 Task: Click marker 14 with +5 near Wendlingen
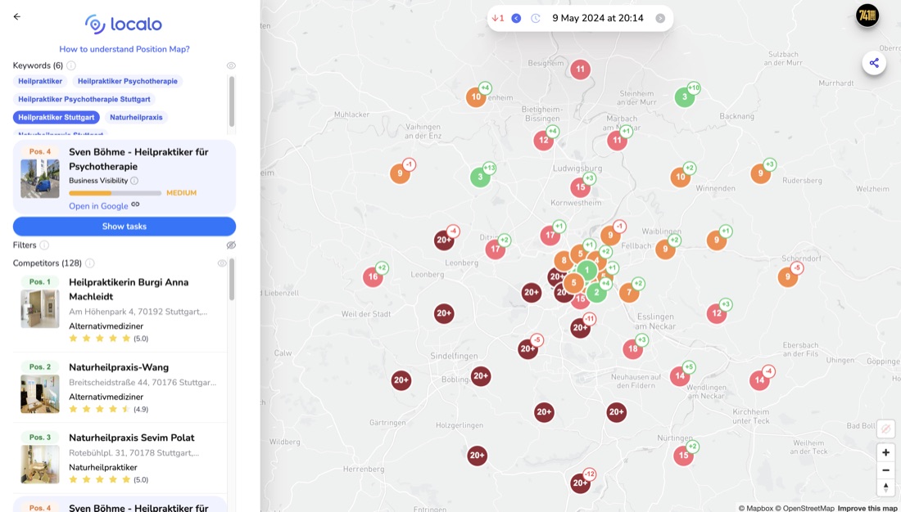680,376
